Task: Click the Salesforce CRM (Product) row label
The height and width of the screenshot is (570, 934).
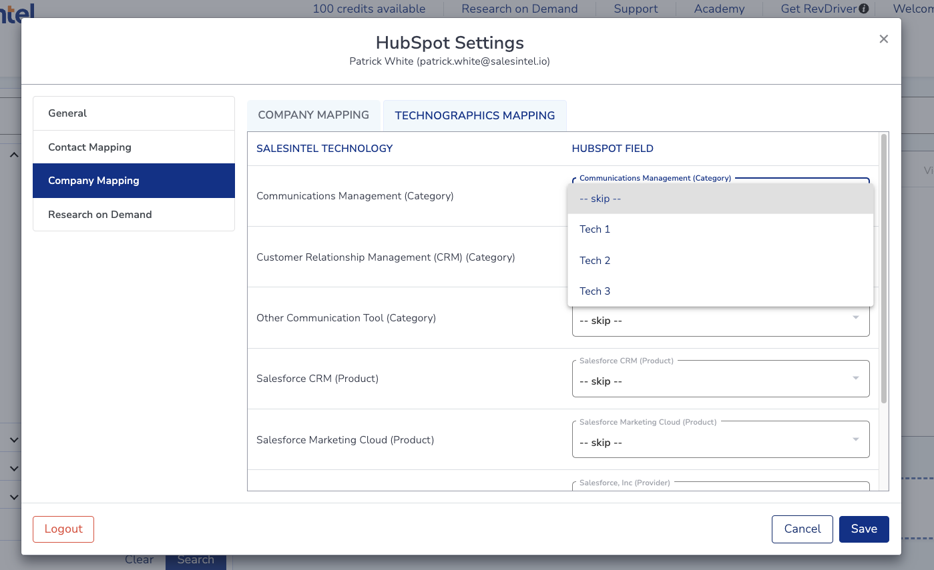Action: 317,379
